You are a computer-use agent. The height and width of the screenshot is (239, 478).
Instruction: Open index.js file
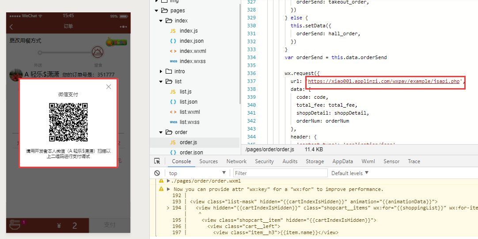188,31
